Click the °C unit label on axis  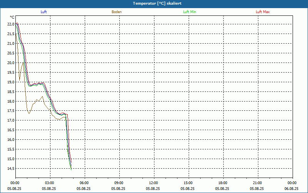coord(12,17)
